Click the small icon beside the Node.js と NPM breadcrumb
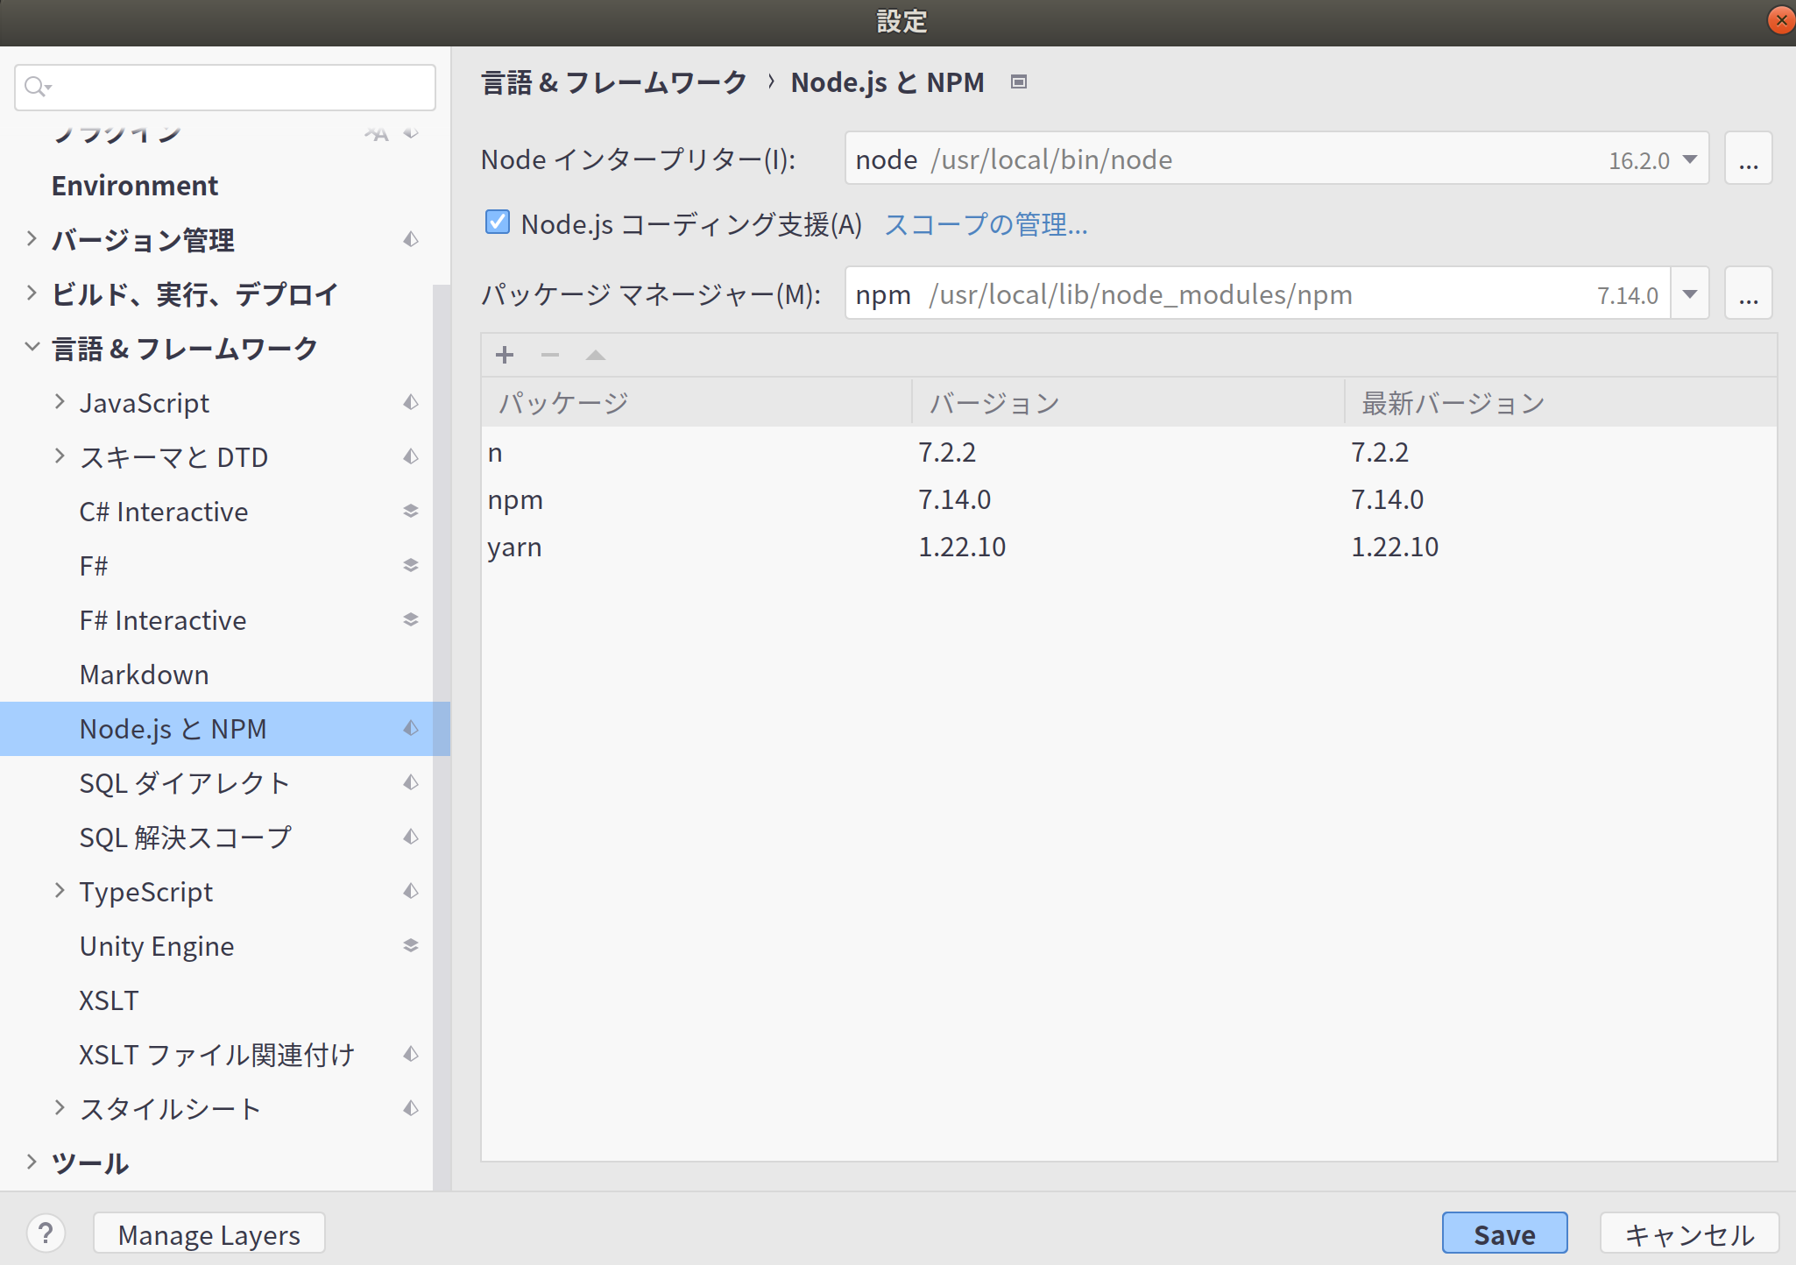 [1018, 81]
